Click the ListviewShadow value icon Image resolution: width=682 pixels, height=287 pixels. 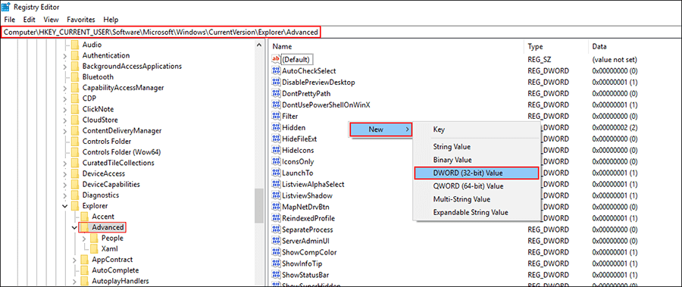click(276, 195)
